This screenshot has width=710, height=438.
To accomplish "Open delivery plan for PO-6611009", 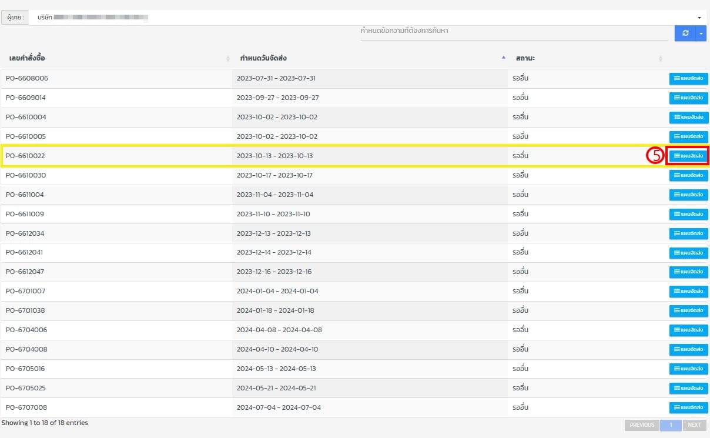I will coord(688,214).
